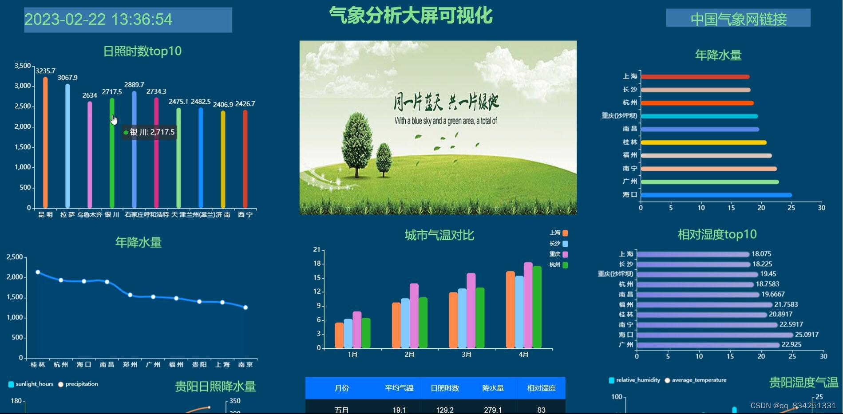Click the 日照时数 table column header
Screen dimensions: 843x414
coord(445,388)
